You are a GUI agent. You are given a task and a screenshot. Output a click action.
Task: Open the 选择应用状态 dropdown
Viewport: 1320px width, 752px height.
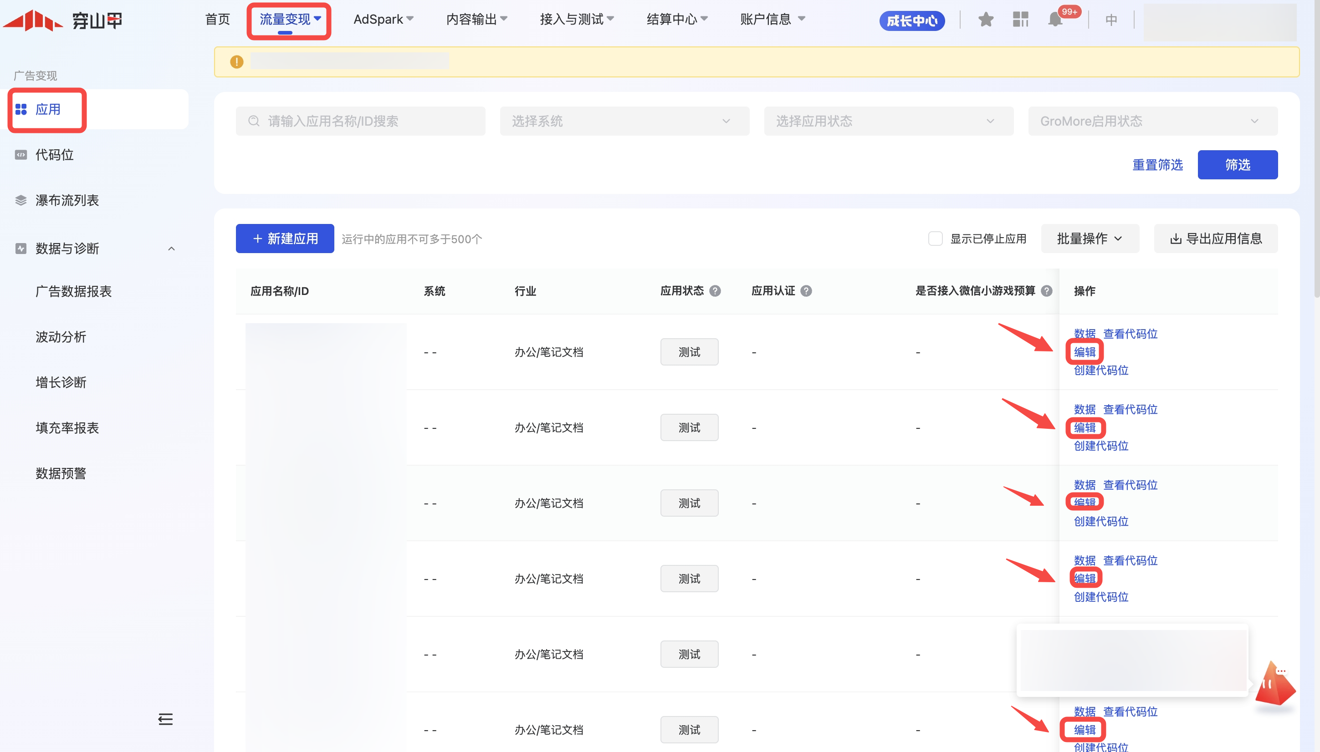coord(888,122)
